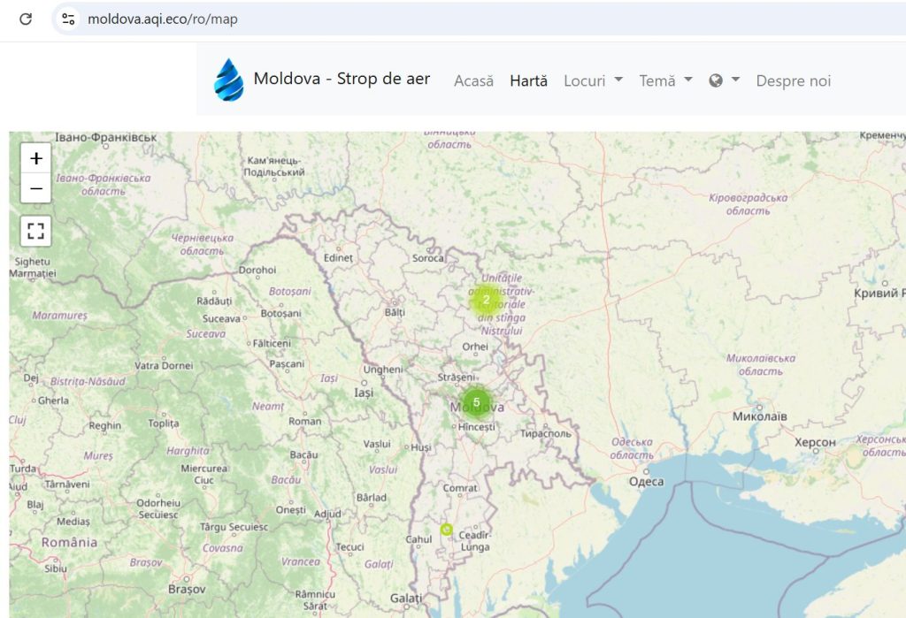
Task: Expand the Temă dropdown
Action: [x=659, y=80]
